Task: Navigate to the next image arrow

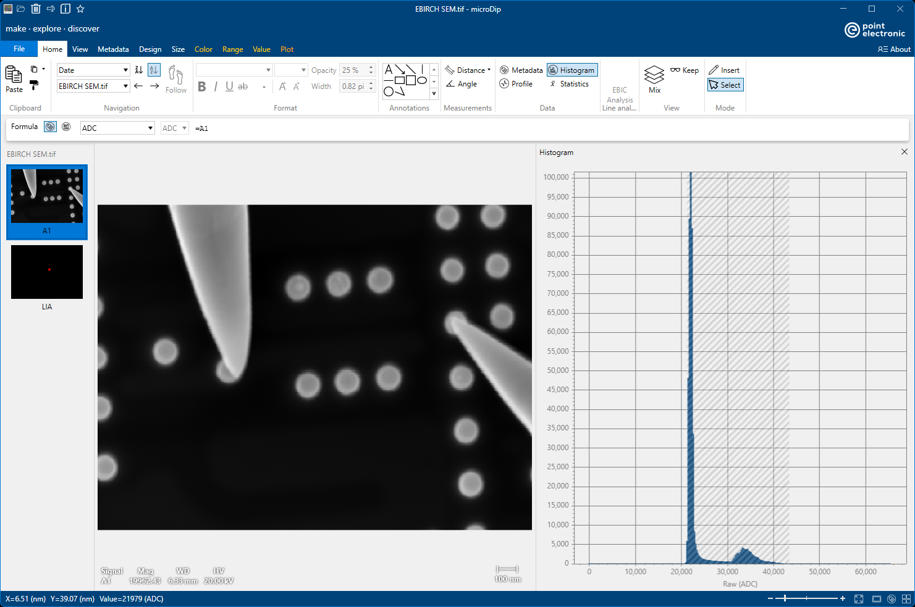Action: pyautogui.click(x=154, y=86)
